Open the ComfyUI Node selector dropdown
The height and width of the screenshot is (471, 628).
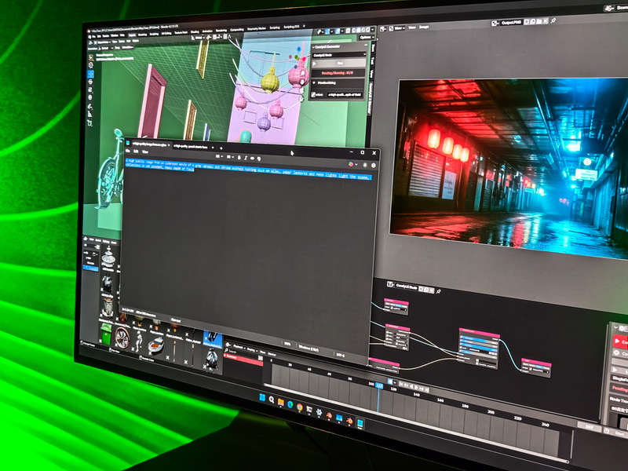[x=339, y=55]
